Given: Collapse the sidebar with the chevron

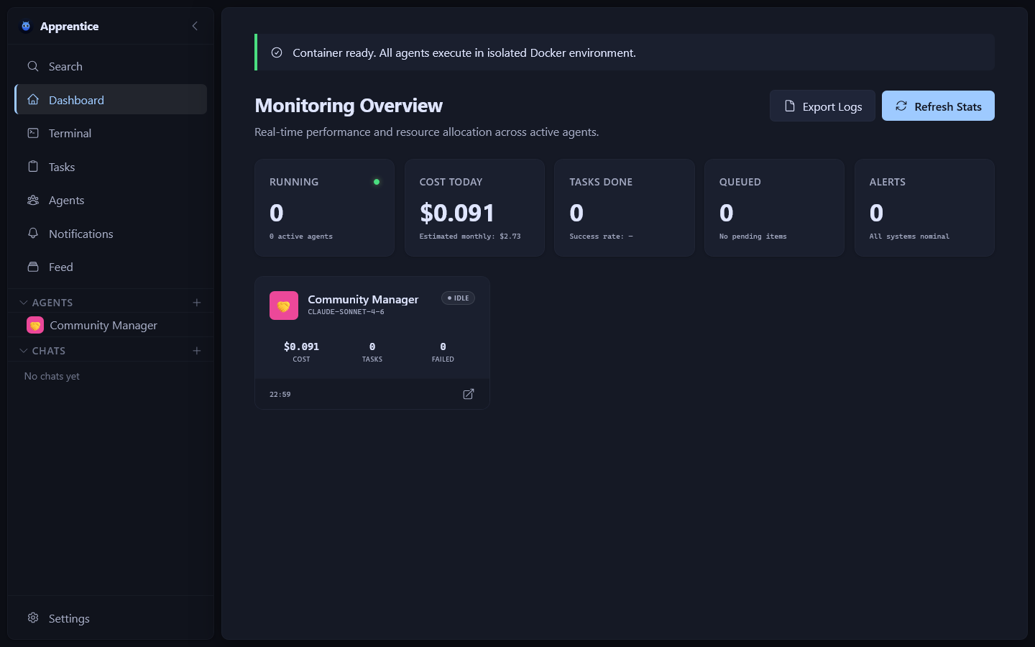Looking at the screenshot, I should click(x=195, y=26).
